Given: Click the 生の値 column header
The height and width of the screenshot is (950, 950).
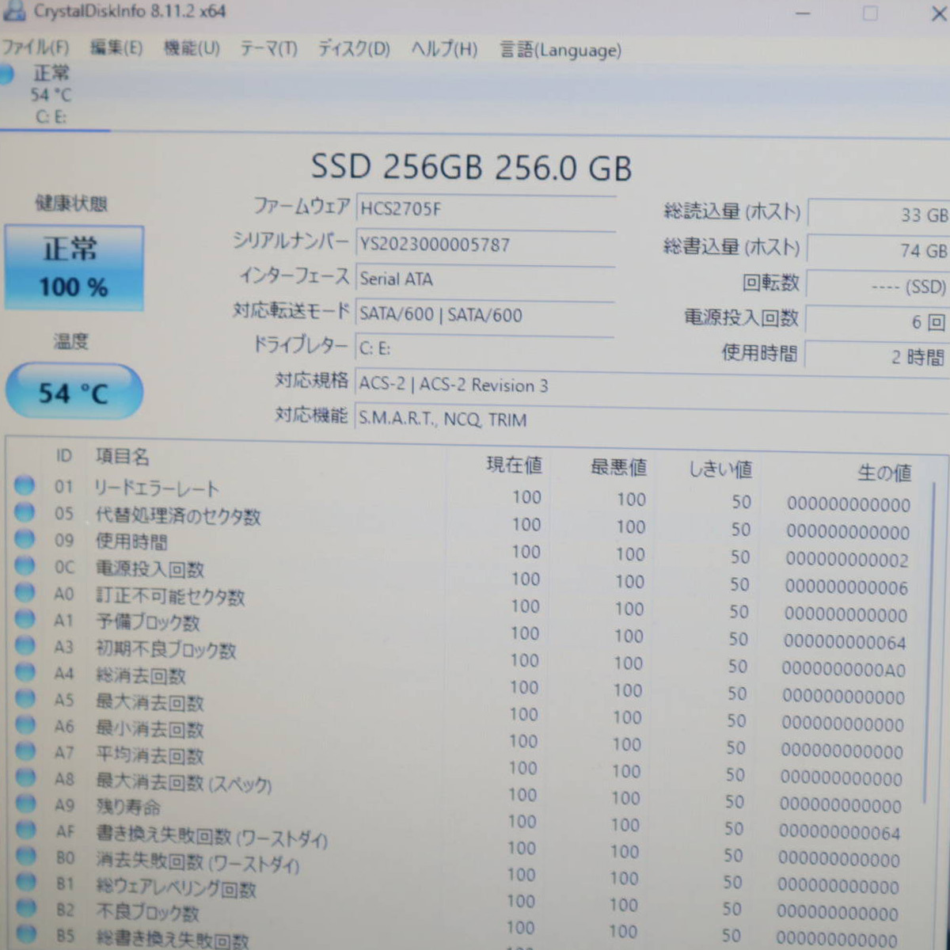Looking at the screenshot, I should 885,473.
